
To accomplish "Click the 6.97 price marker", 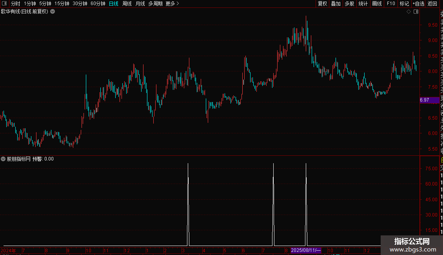I will [429, 100].
